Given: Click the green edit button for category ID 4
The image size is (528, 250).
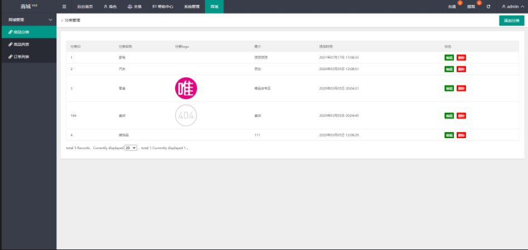Looking at the screenshot, I should 449,135.
